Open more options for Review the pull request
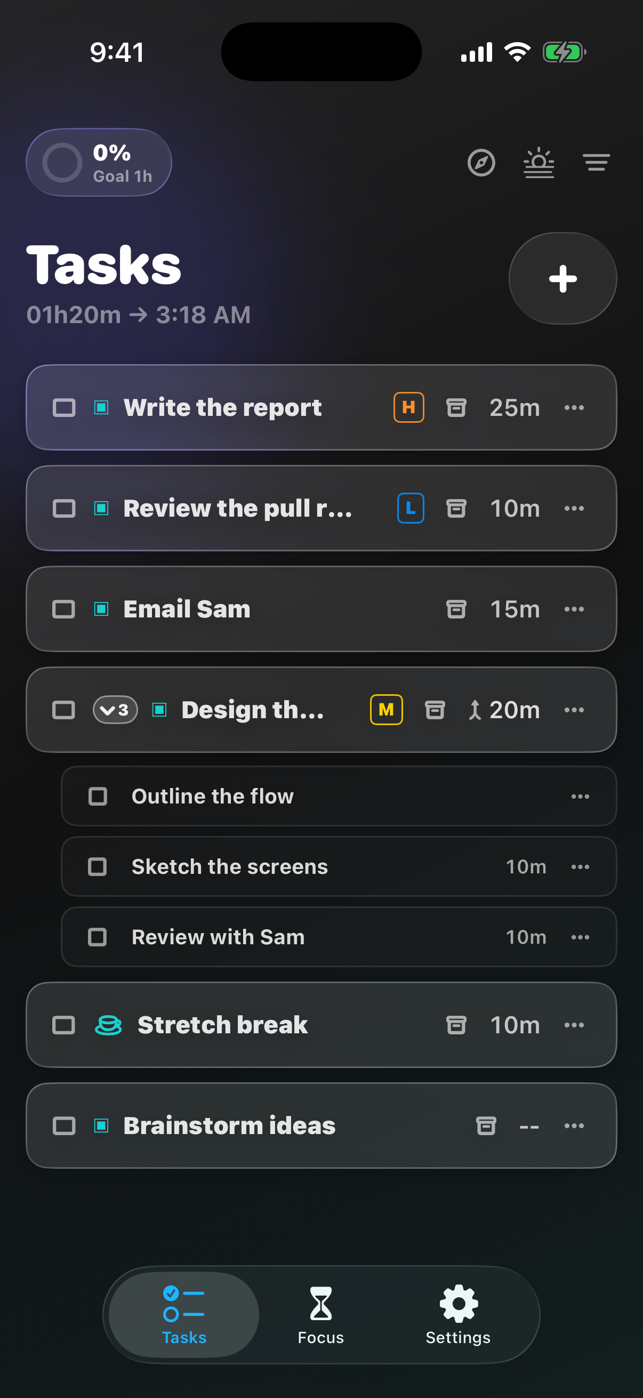643x1398 pixels. [574, 509]
